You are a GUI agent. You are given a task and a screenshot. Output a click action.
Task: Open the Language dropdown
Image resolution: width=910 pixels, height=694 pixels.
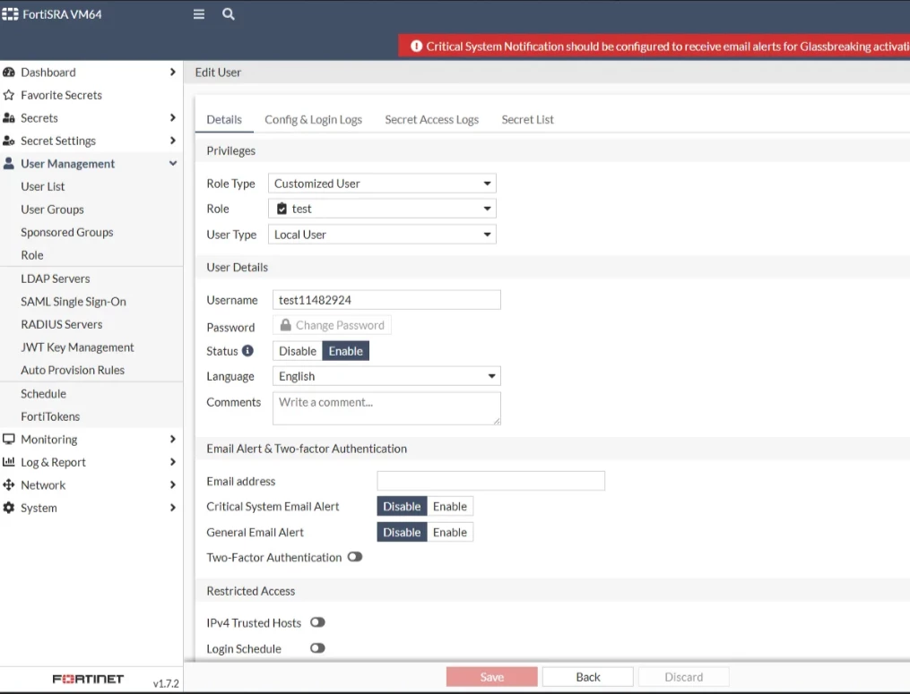(386, 376)
